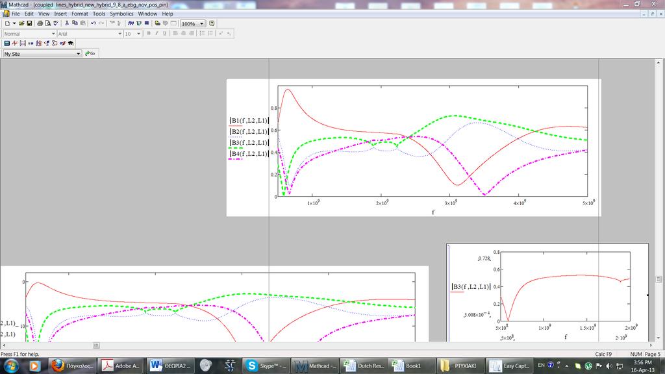
Task: Toggle the bulleted list button
Action: 203,34
